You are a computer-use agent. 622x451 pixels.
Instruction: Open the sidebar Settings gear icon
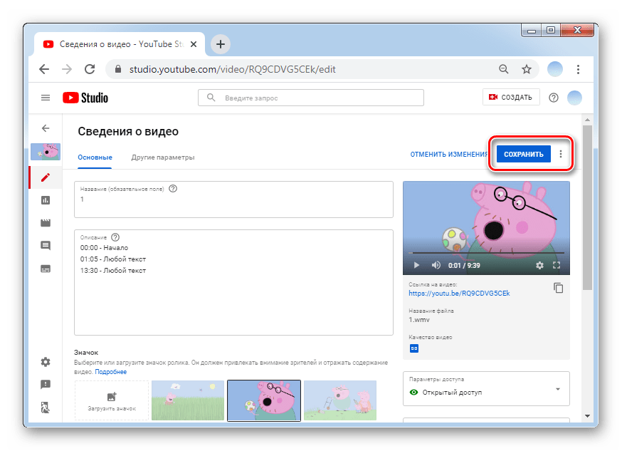[46, 362]
